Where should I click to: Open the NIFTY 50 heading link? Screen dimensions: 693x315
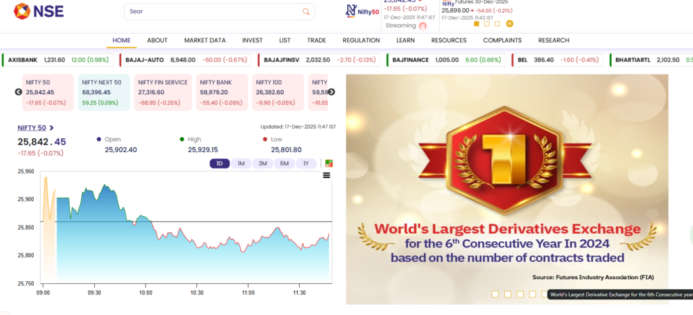32,128
